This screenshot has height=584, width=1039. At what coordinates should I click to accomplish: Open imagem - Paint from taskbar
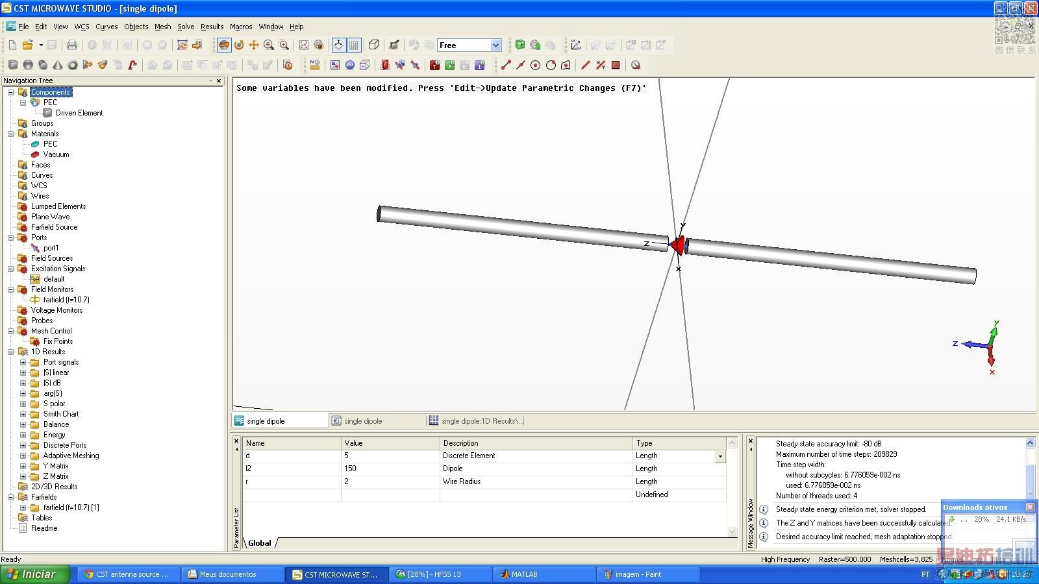[x=648, y=574]
